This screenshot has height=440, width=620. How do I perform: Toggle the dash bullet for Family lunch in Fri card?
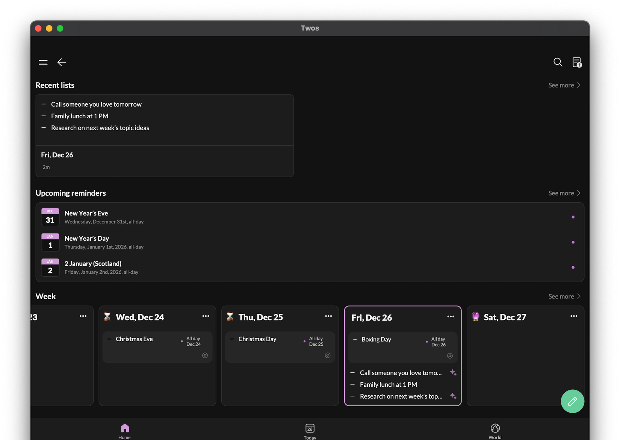coord(352,384)
